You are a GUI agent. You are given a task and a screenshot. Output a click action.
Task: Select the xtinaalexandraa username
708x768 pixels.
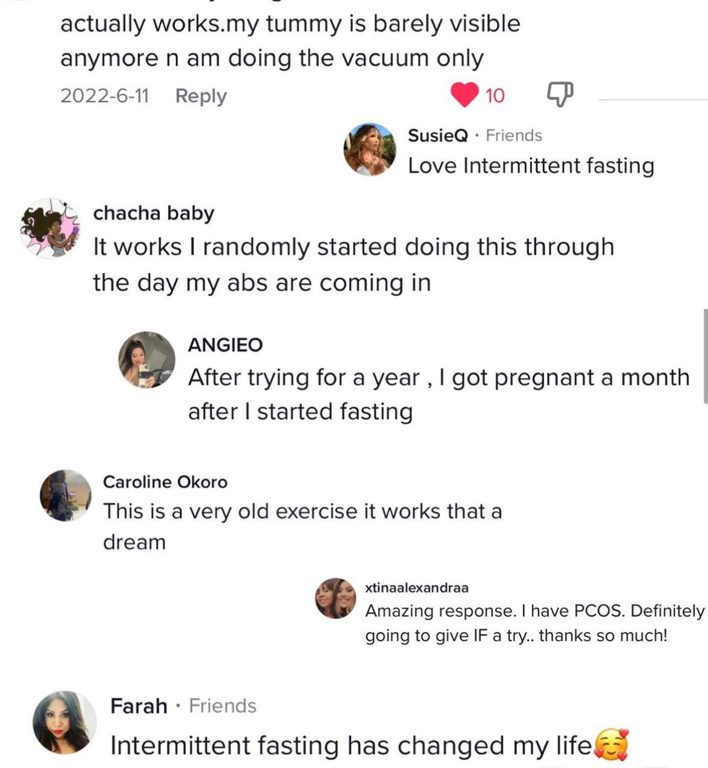point(417,588)
